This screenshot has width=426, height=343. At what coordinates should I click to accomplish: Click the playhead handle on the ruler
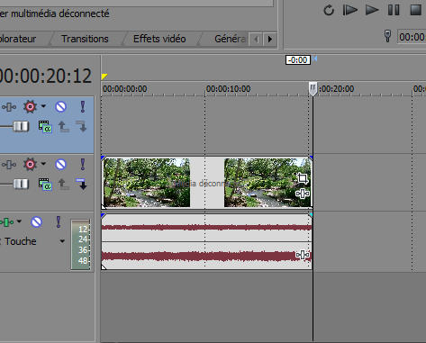313,89
